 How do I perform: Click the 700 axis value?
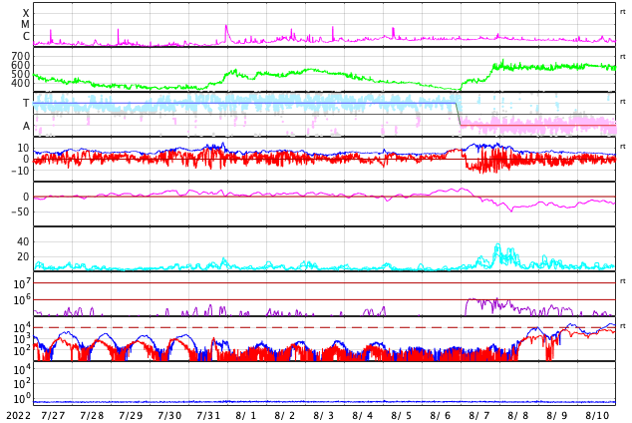point(21,56)
